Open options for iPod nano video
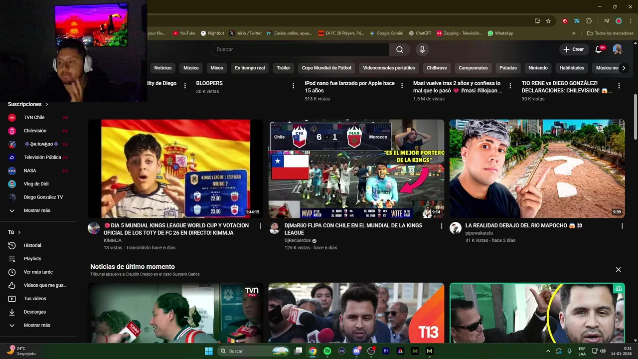 (402, 86)
